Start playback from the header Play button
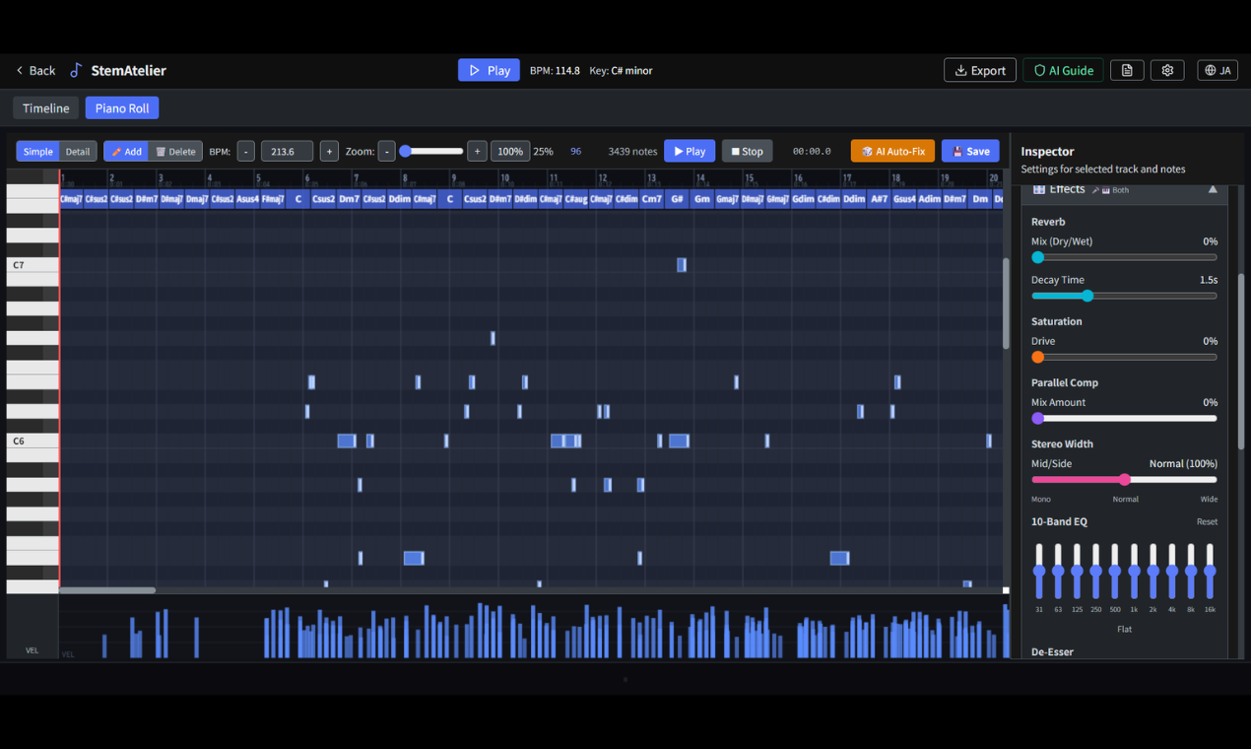The width and height of the screenshot is (1251, 749). click(x=489, y=70)
